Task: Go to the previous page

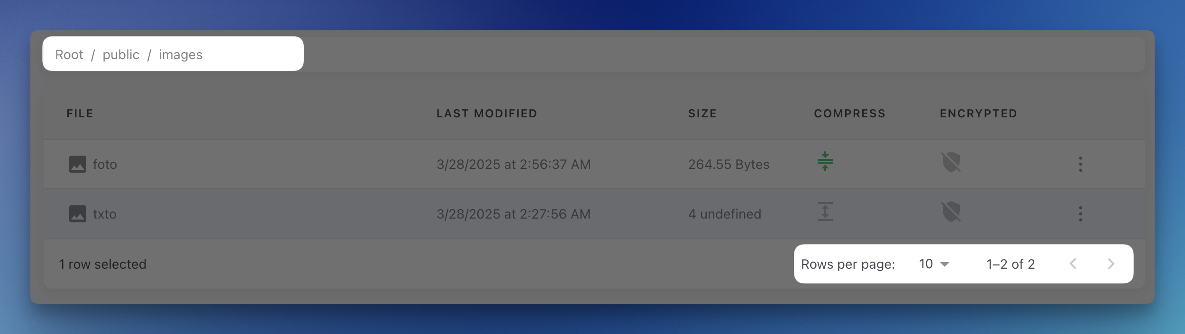Action: [1073, 264]
